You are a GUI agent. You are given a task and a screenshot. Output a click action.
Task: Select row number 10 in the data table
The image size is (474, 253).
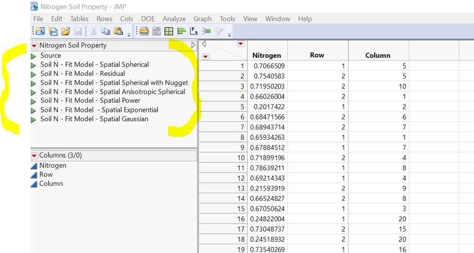pyautogui.click(x=241, y=158)
